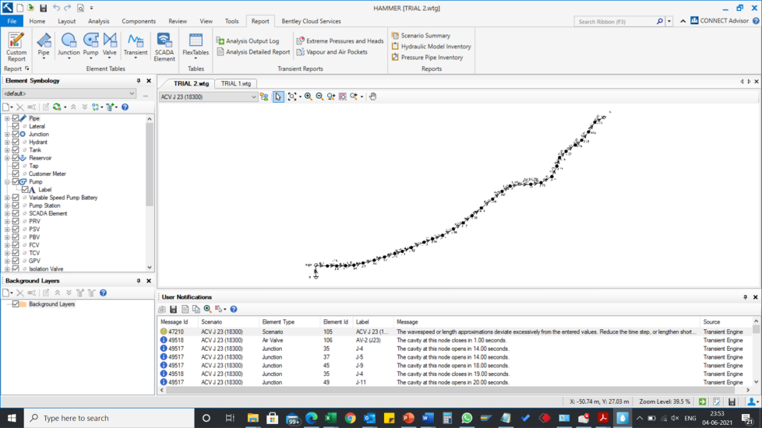Open the Bentley Cloud Services tab

[x=311, y=21]
